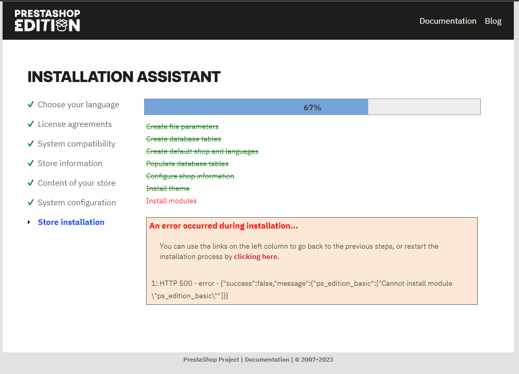
Task: Click the PrestaShop Edition logo
Action: point(48,21)
